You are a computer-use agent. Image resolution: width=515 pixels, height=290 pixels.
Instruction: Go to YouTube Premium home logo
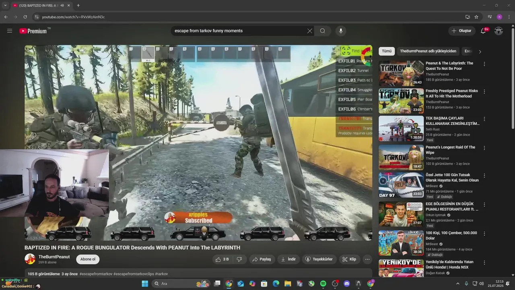33,31
